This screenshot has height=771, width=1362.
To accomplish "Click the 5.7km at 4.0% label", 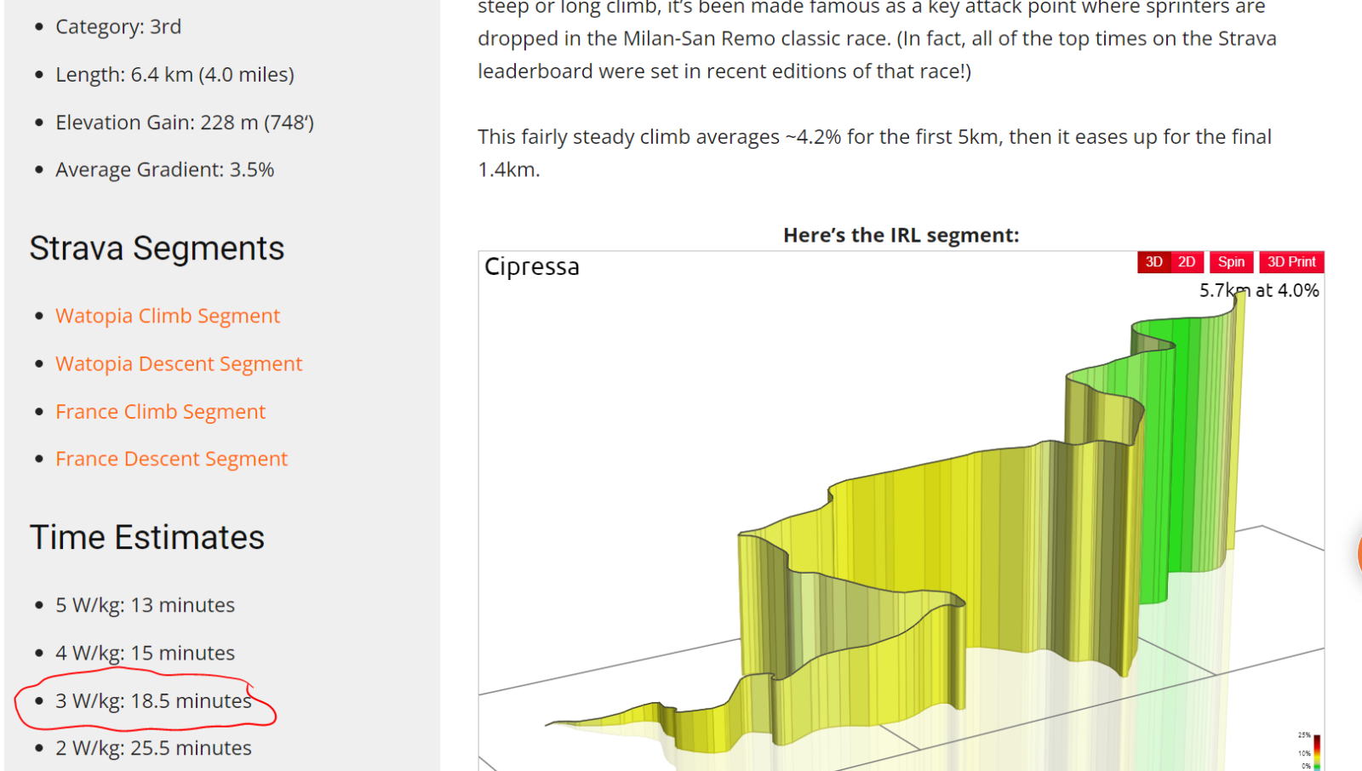I will 1259,290.
